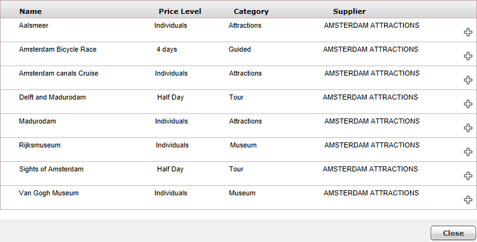The height and width of the screenshot is (242, 477).
Task: Click the Supplier column header
Action: 350,11
